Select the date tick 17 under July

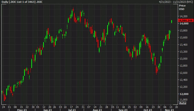(x=71, y=107)
